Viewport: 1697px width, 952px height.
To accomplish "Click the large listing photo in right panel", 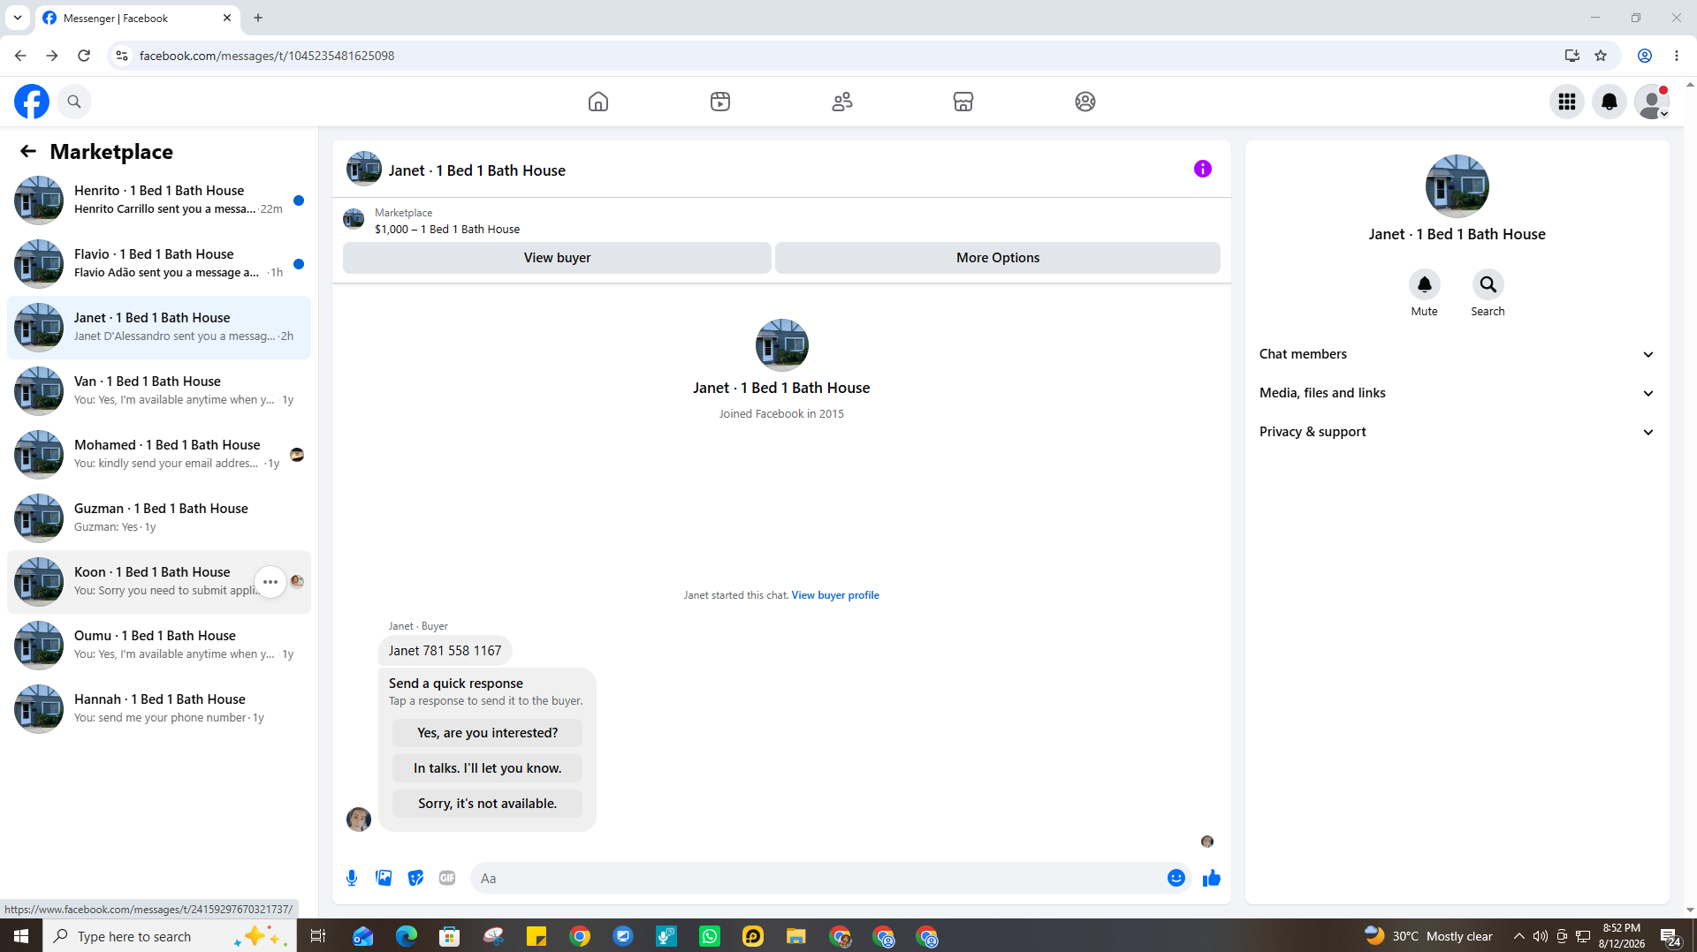I will [x=1457, y=186].
